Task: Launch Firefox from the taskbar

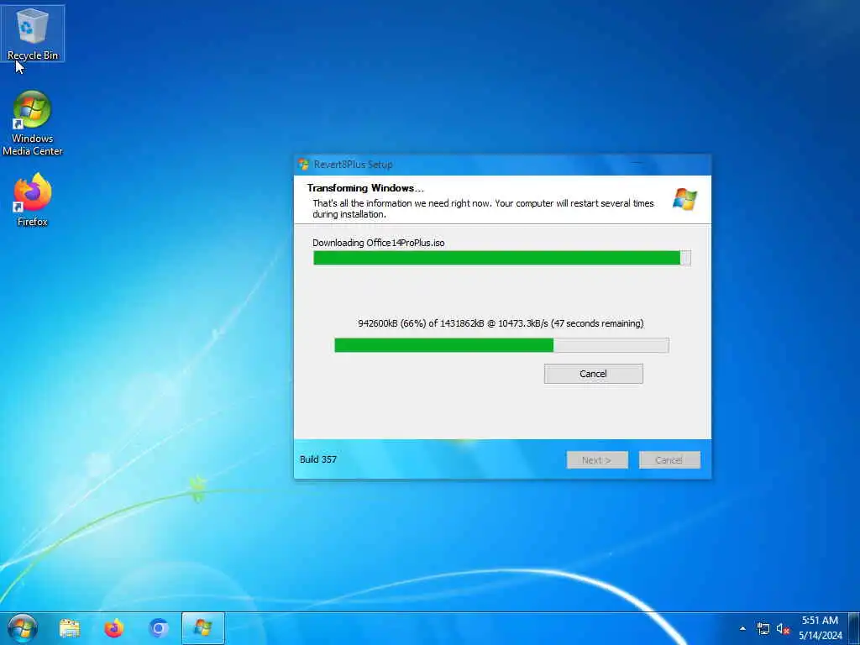Action: coord(114,628)
